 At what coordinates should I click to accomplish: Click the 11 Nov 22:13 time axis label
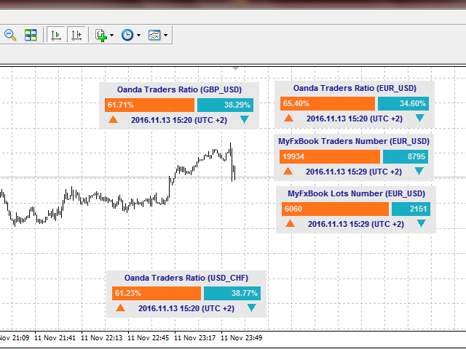coord(102,338)
